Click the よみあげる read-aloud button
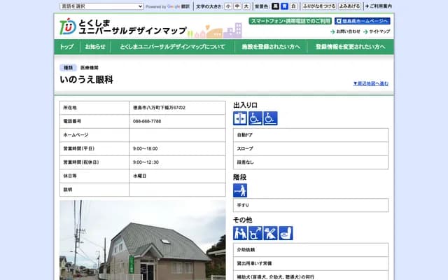Image resolution: width=448 pixels, height=280 pixels. (349, 6)
